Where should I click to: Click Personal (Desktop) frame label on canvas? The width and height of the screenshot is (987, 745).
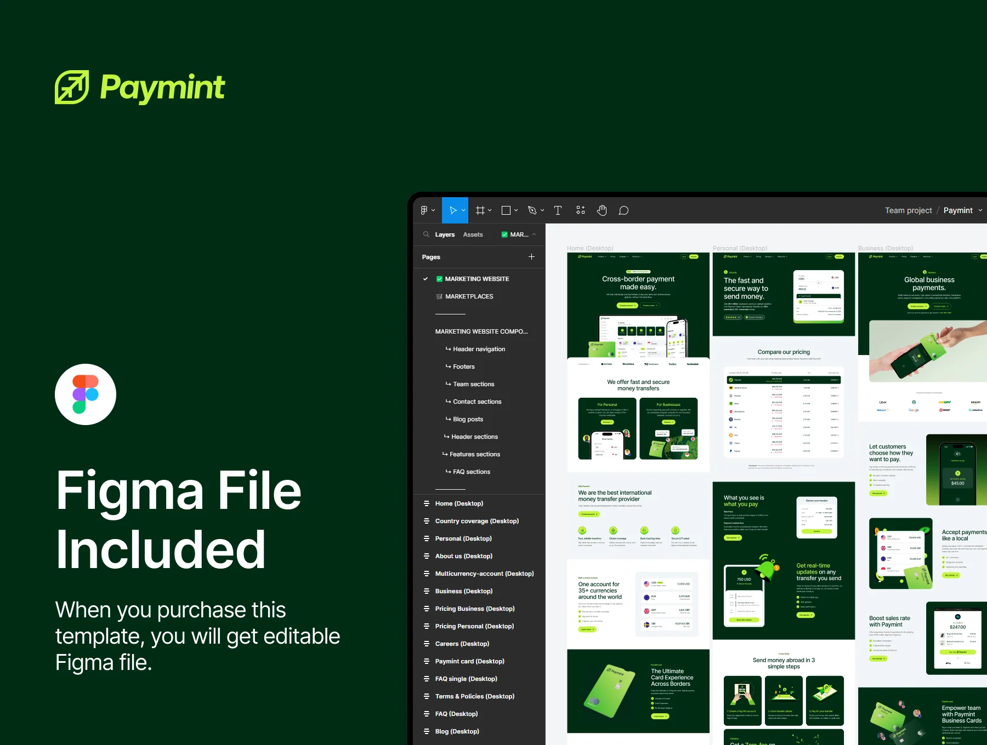point(740,248)
